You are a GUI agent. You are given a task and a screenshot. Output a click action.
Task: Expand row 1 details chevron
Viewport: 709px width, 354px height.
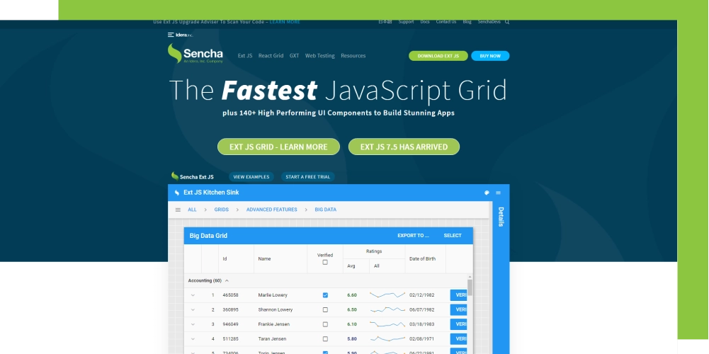pos(193,295)
